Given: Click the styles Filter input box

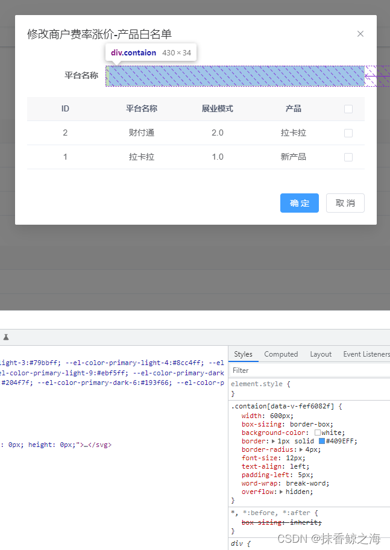Looking at the screenshot, I should pyautogui.click(x=310, y=370).
